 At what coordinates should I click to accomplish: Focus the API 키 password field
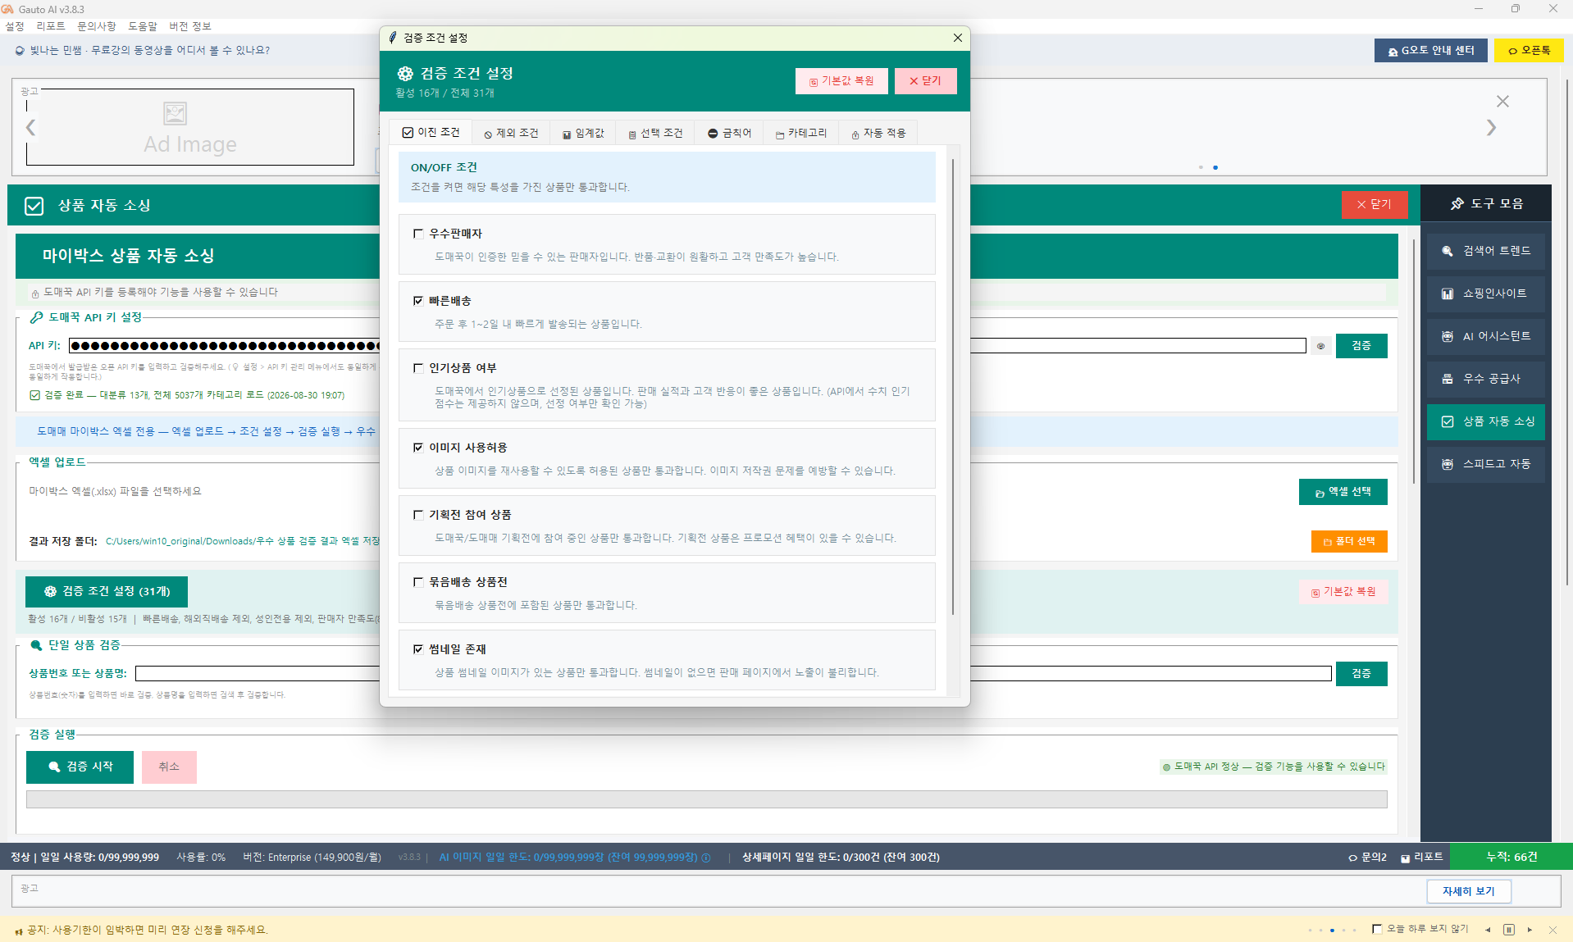687,346
